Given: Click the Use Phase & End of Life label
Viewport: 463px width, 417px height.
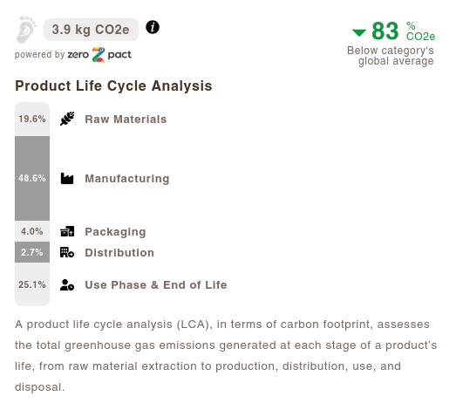Looking at the screenshot, I should [156, 285].
